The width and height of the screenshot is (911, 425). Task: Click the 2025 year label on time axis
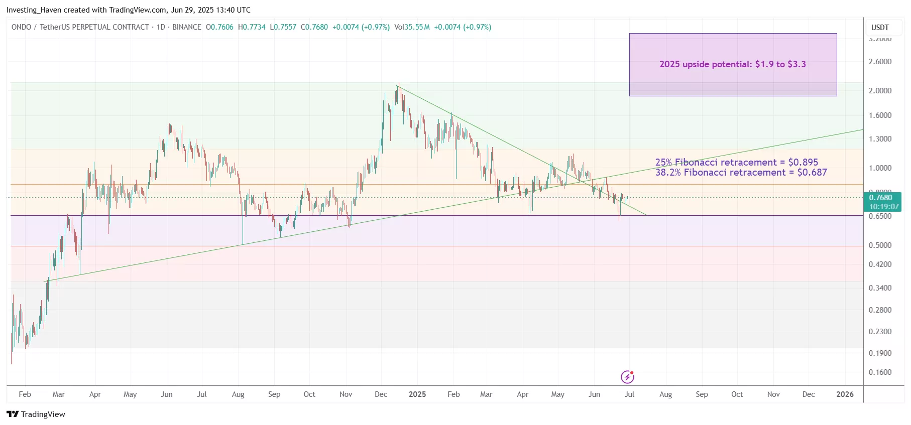417,394
